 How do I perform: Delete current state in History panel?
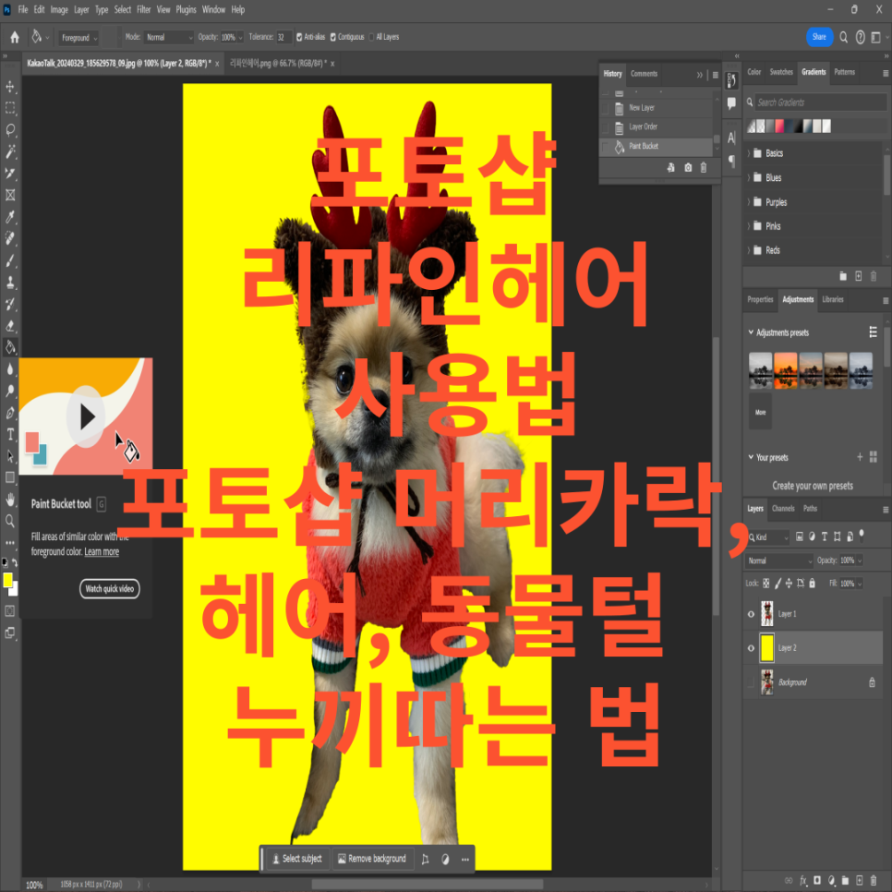704,167
